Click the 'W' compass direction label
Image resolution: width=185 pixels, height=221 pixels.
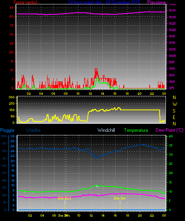175,104
